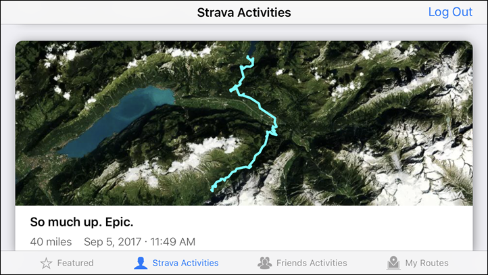Click the Sep 5, 2017 date label
Image resolution: width=488 pixels, height=275 pixels.
tap(112, 242)
